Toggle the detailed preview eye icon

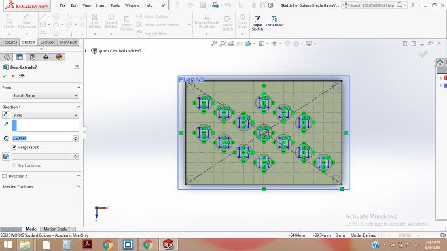tap(22, 76)
